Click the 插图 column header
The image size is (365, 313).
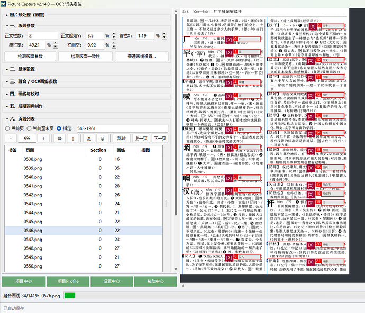pyautogui.click(x=145, y=150)
